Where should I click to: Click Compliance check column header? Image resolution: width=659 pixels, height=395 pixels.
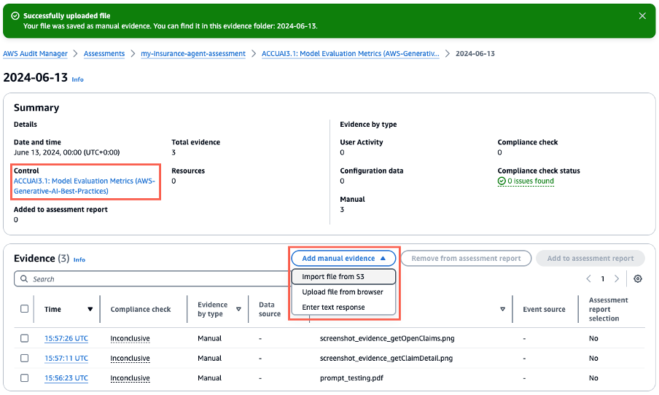(141, 309)
